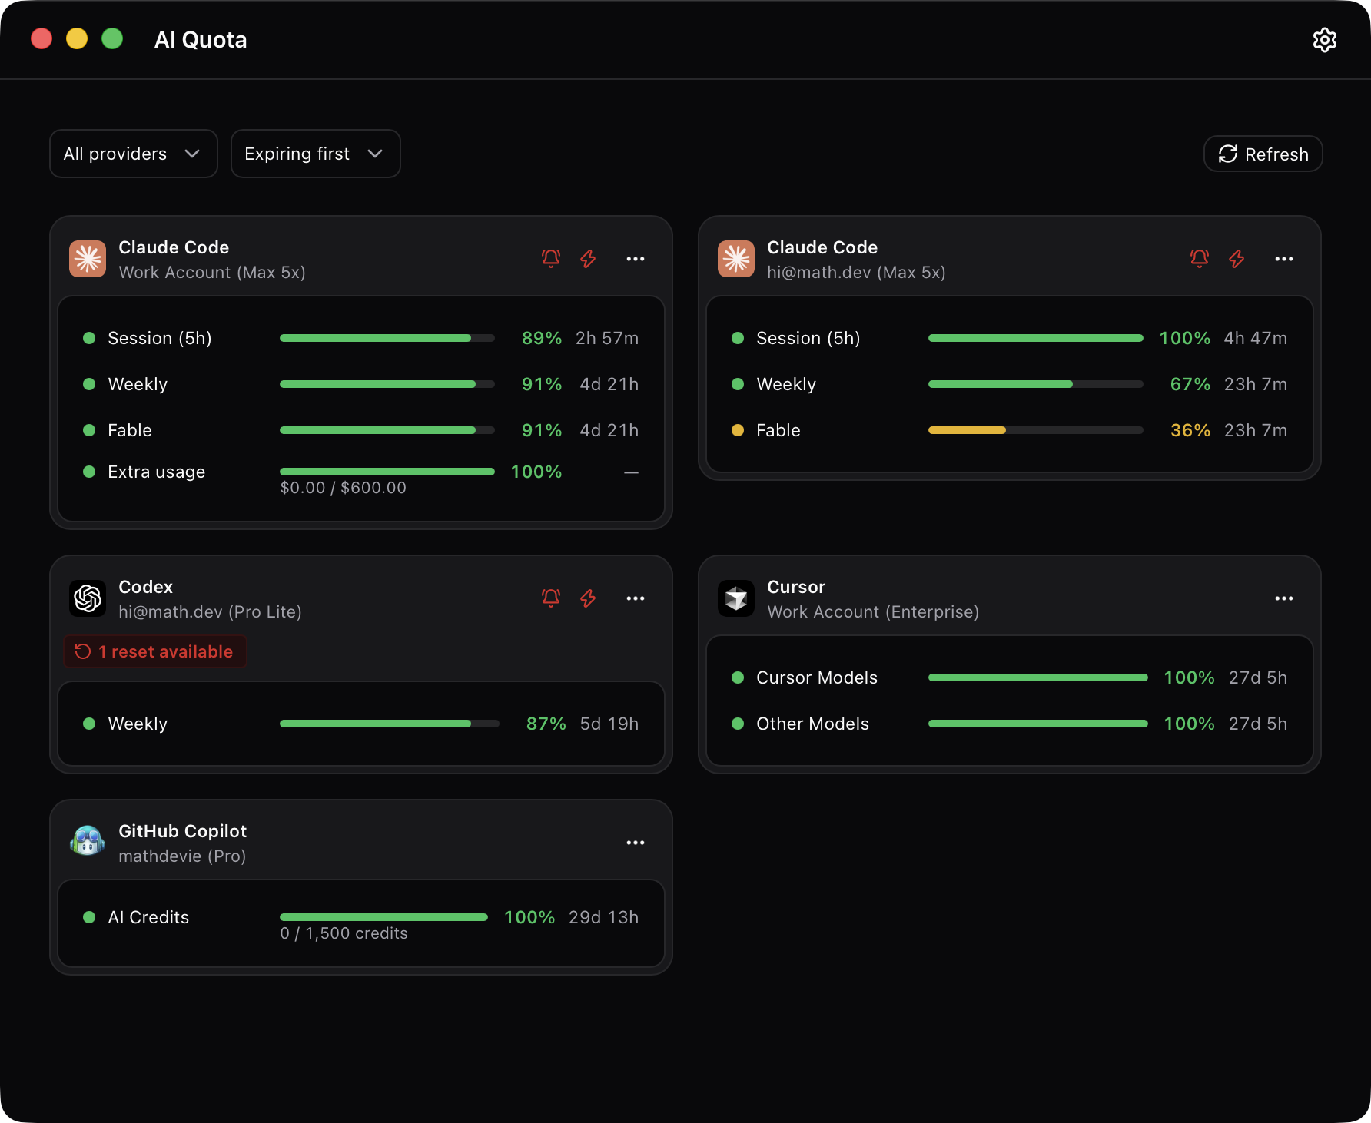Click the Cursor app logo icon
Screen dimensions: 1371x1123
point(736,598)
